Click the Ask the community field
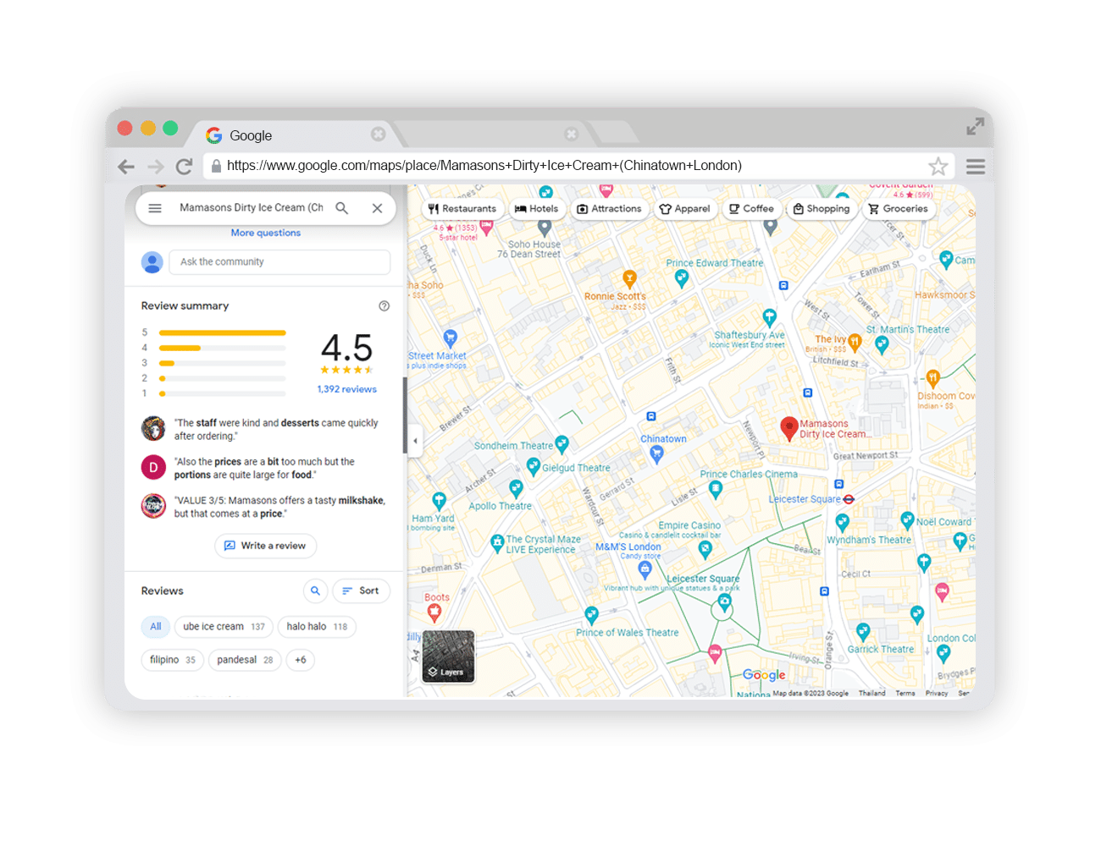 coord(279,262)
